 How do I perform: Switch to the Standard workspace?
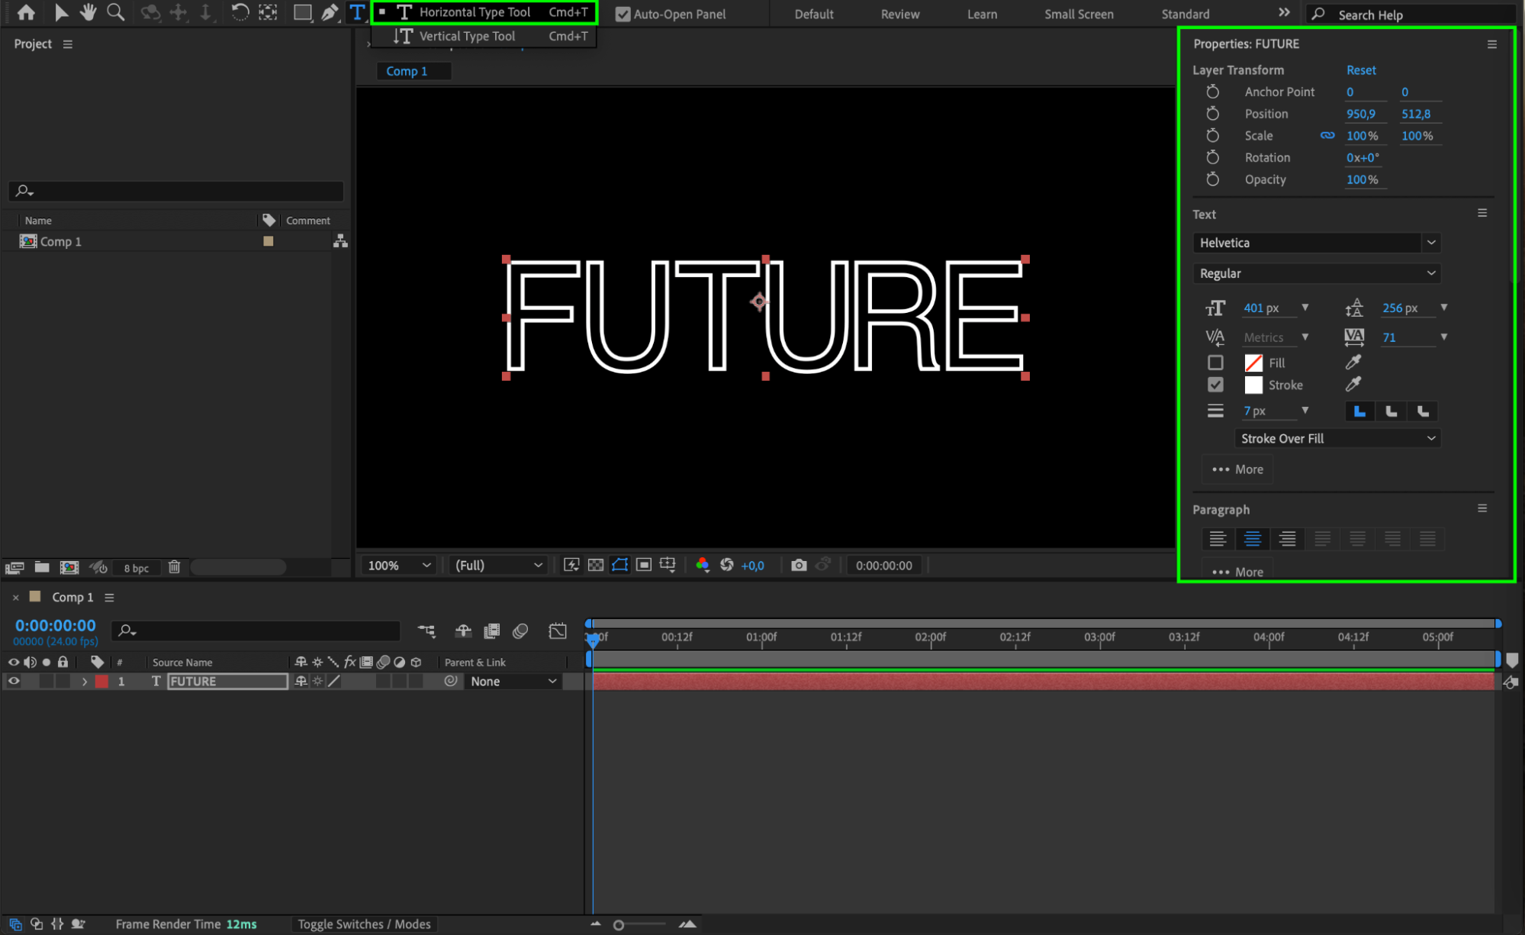click(x=1185, y=14)
